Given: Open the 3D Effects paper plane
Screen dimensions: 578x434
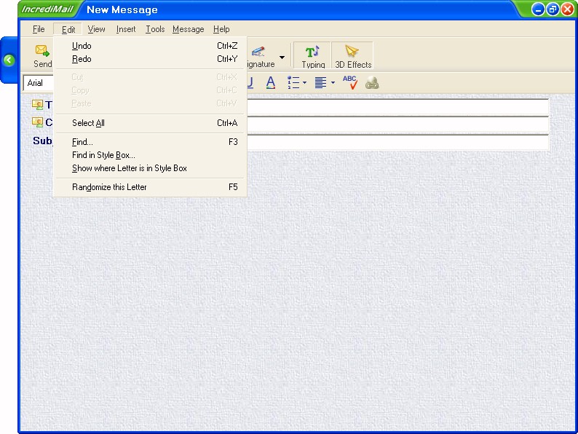Looking at the screenshot, I should (x=352, y=52).
